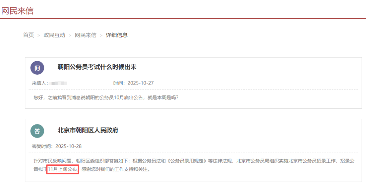Click the teal 答 answer icon
The image size is (366, 186).
click(x=37, y=131)
